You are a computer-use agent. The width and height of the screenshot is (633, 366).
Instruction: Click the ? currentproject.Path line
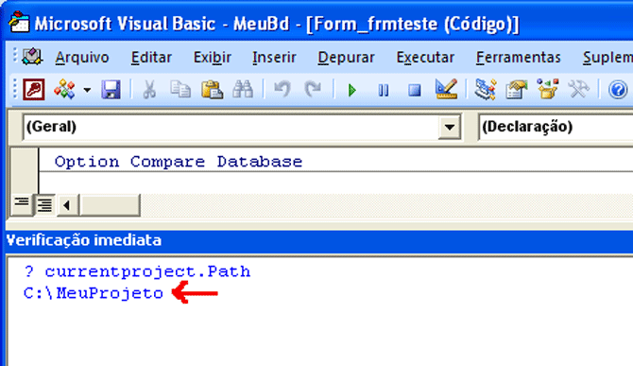(137, 271)
